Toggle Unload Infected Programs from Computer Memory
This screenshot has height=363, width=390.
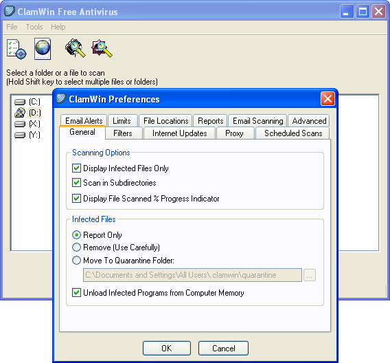76,293
